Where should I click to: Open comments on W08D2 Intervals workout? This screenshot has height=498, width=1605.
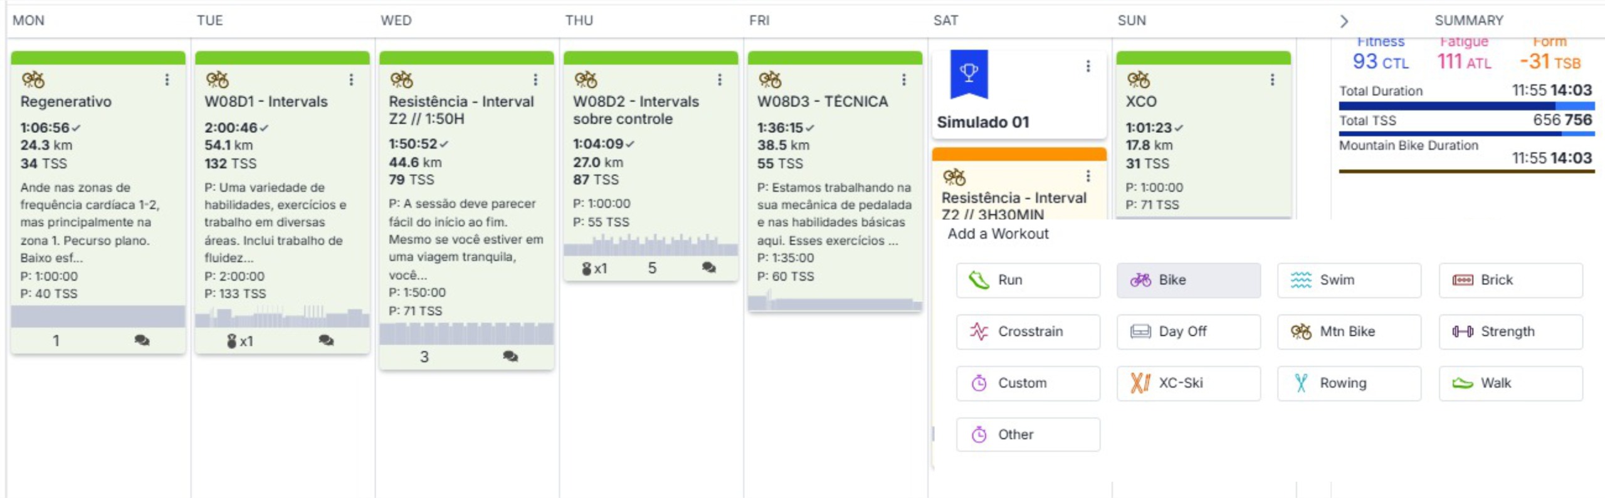709,268
